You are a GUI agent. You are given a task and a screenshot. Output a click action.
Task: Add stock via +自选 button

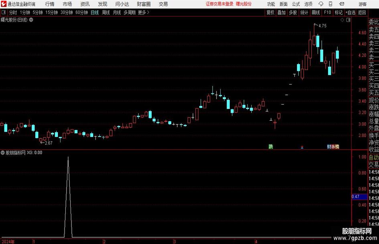pyautogui.click(x=350, y=12)
